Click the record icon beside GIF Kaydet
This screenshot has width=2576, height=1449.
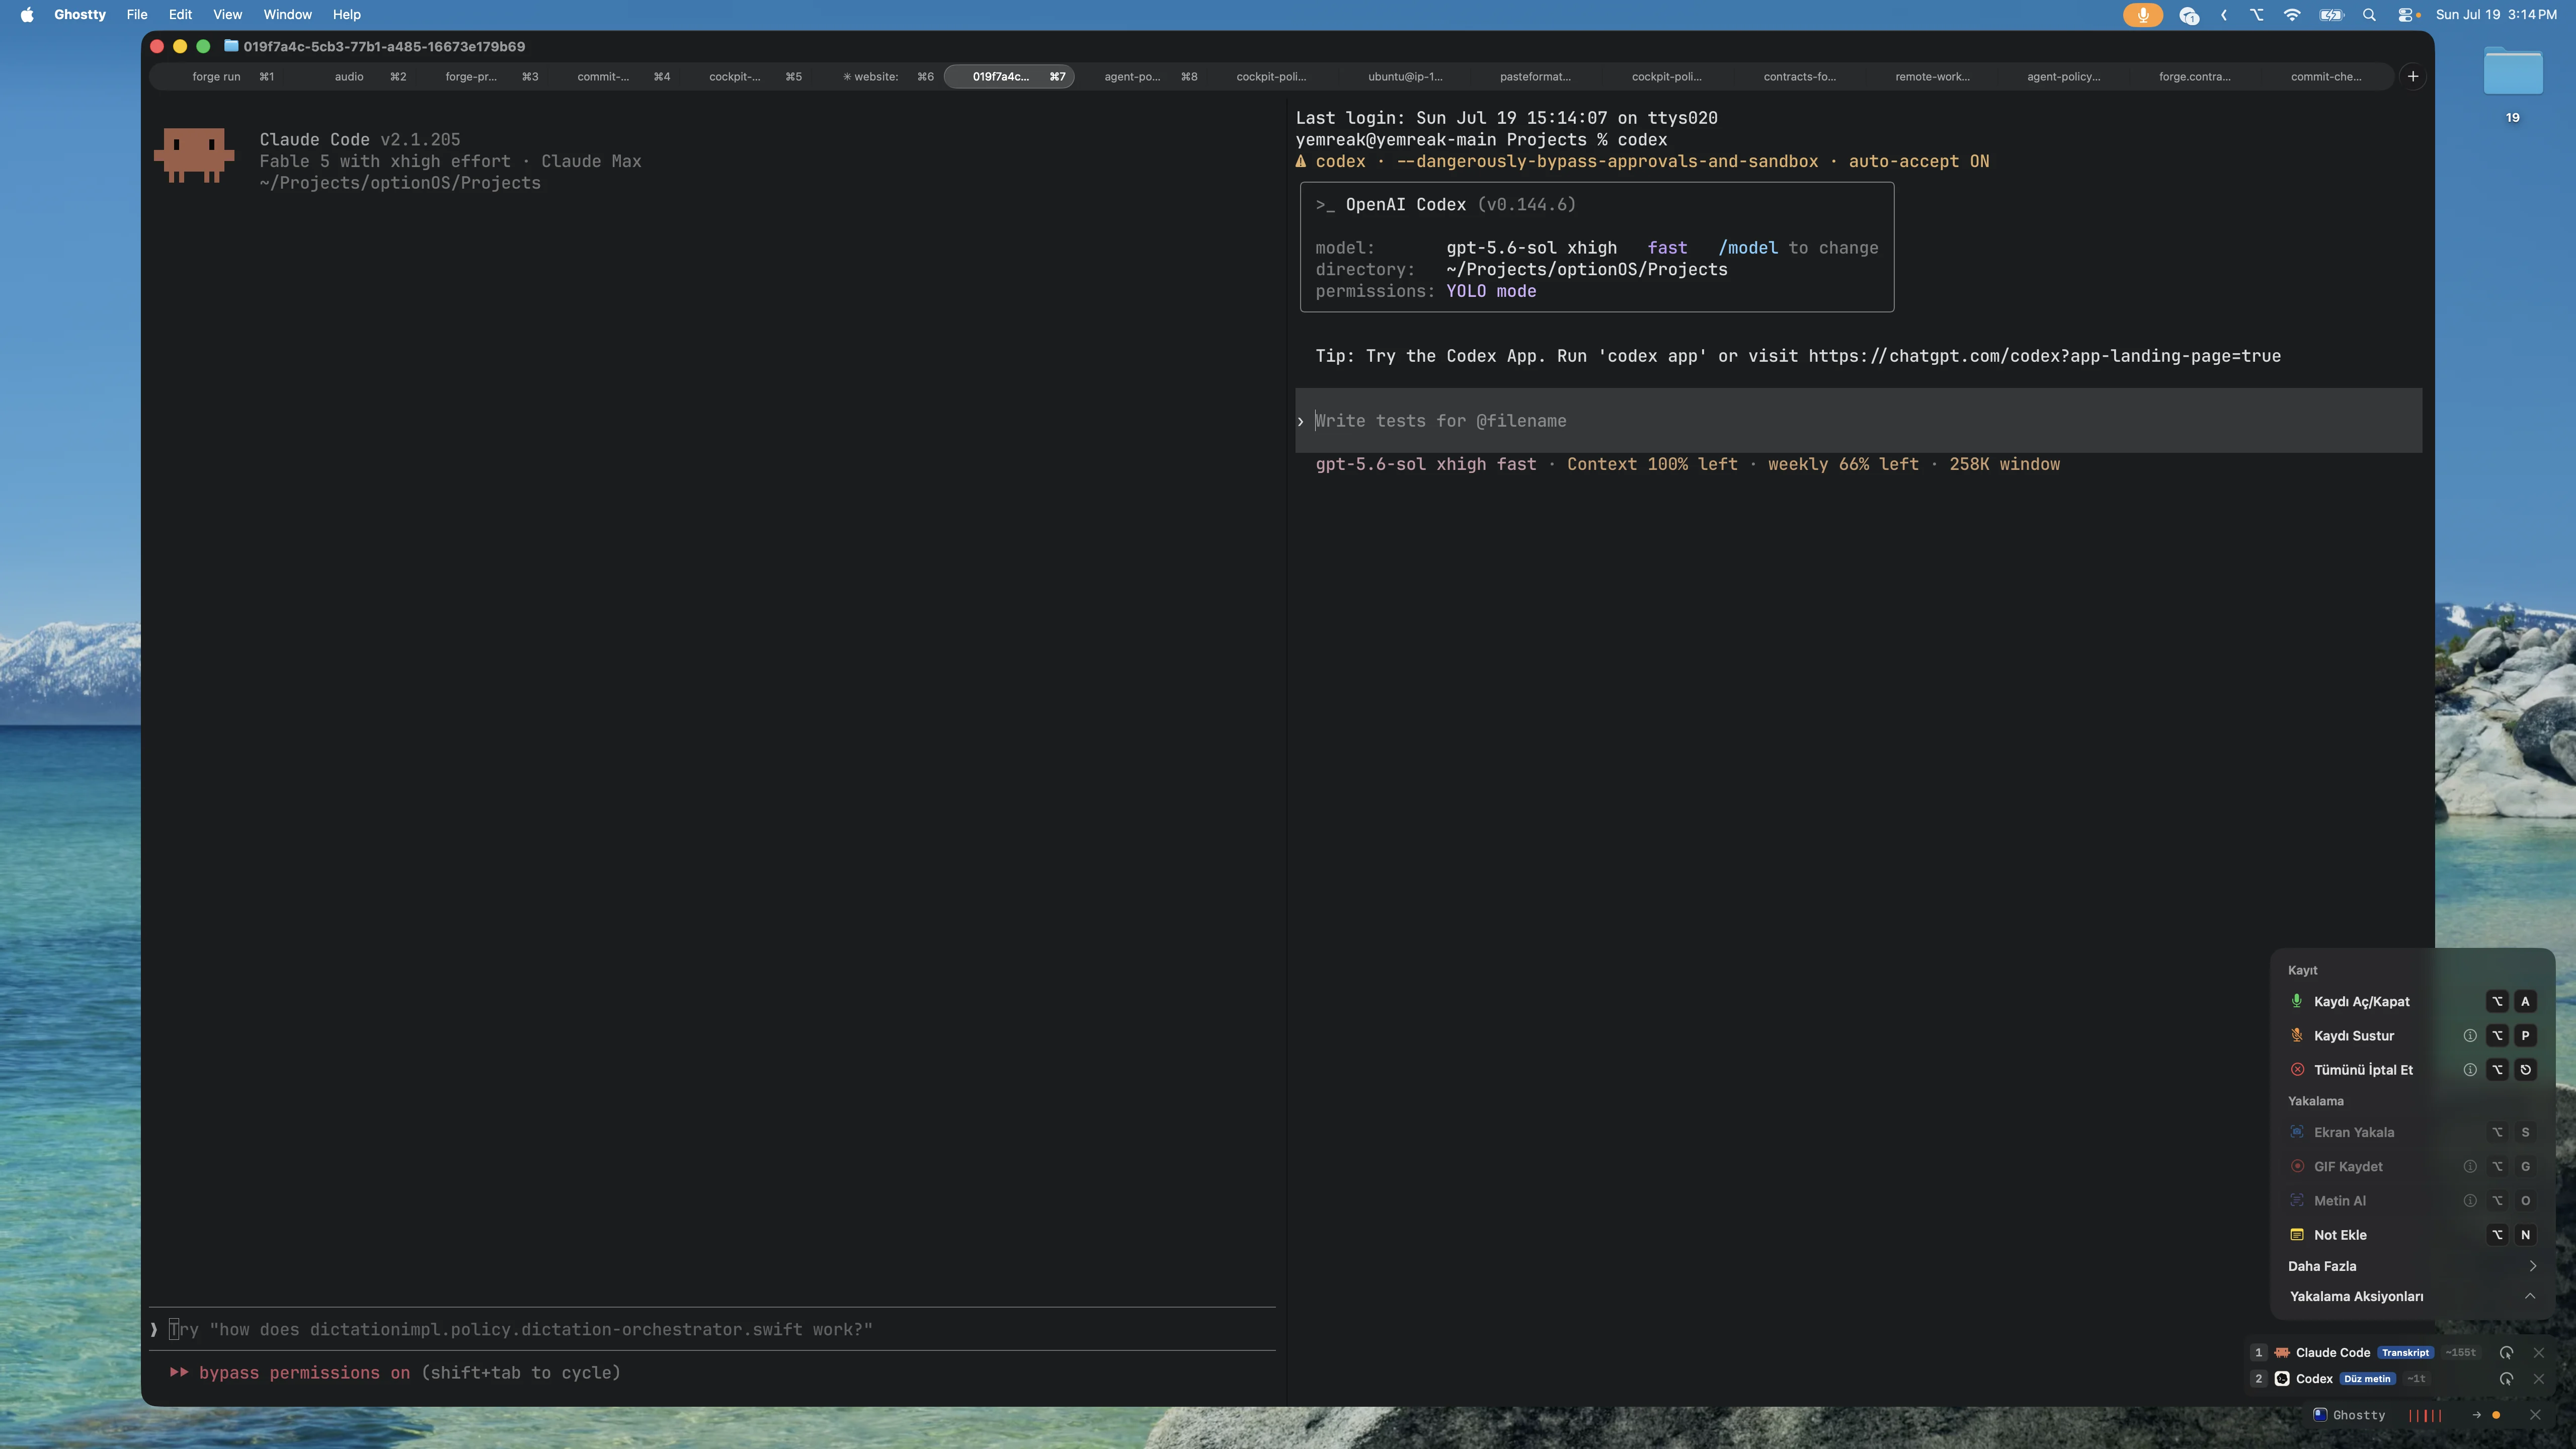point(2297,1166)
